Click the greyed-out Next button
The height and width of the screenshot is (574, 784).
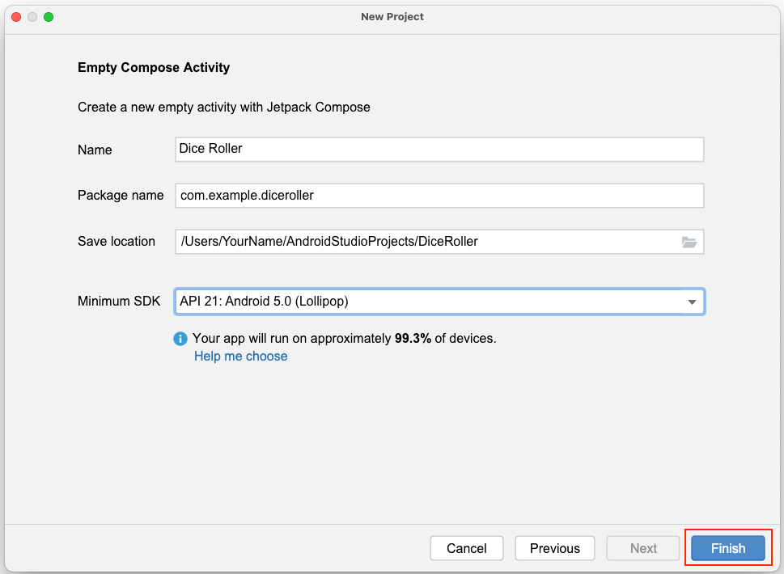coord(643,548)
